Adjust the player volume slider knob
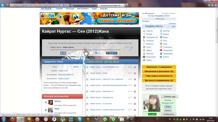Image resolution: width=218 pixels, height=122 pixels. point(130,50)
